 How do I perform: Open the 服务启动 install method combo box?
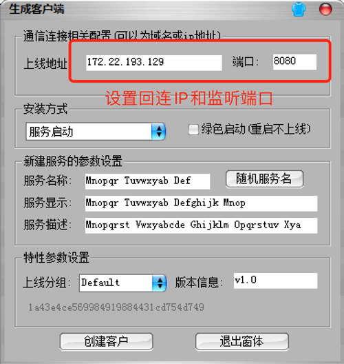coord(96,132)
